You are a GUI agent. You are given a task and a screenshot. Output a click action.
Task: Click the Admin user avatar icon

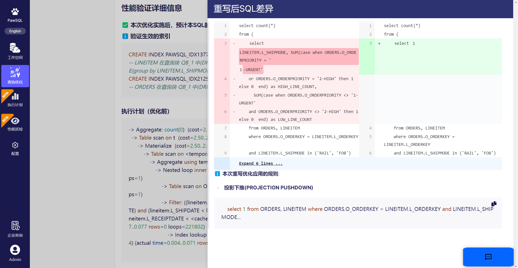click(x=15, y=250)
